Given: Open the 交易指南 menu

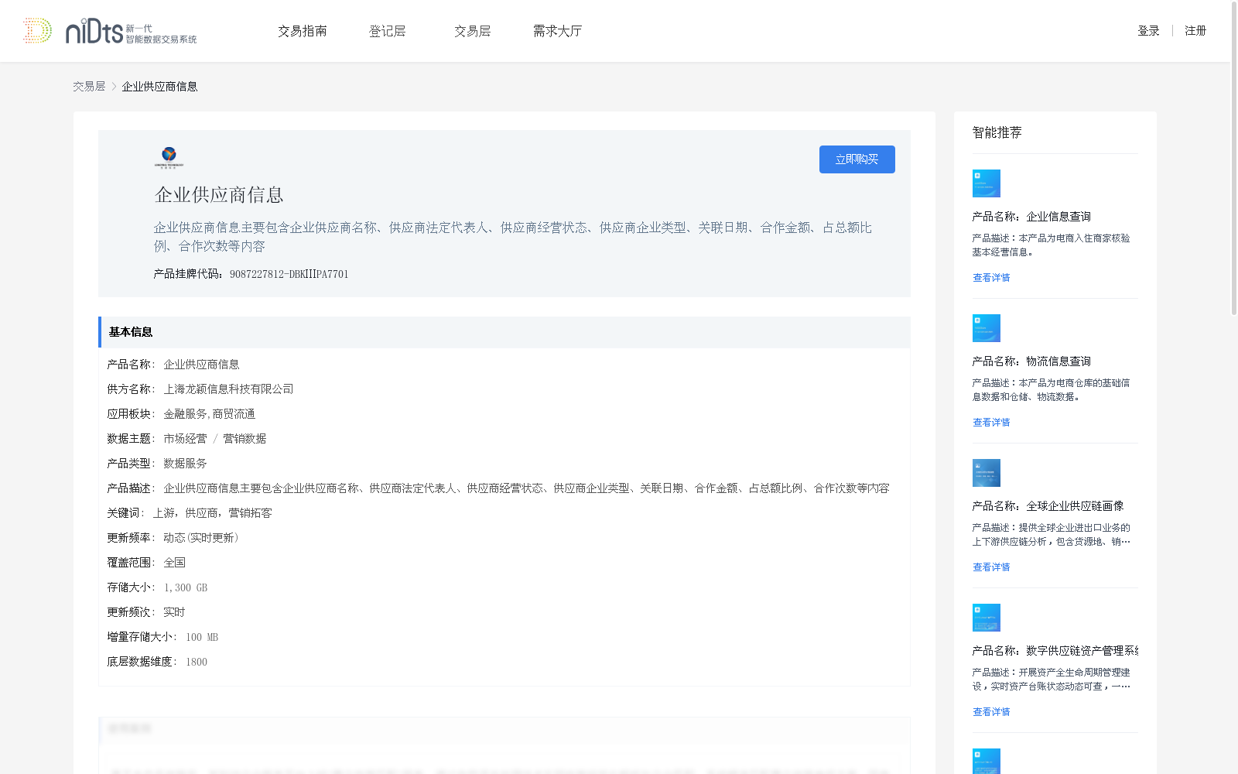Looking at the screenshot, I should pos(303,31).
